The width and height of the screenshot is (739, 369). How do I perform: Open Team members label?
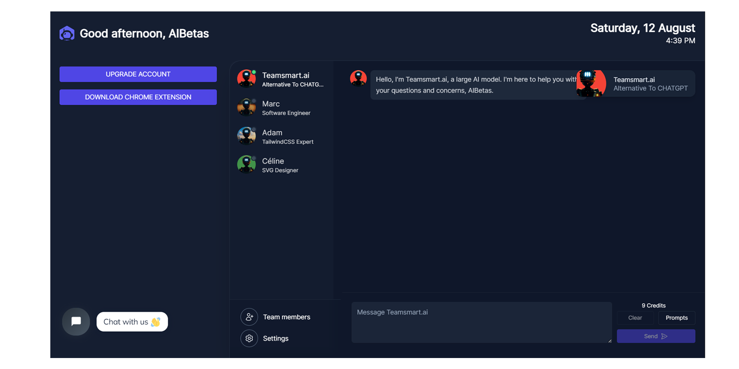[x=287, y=317]
